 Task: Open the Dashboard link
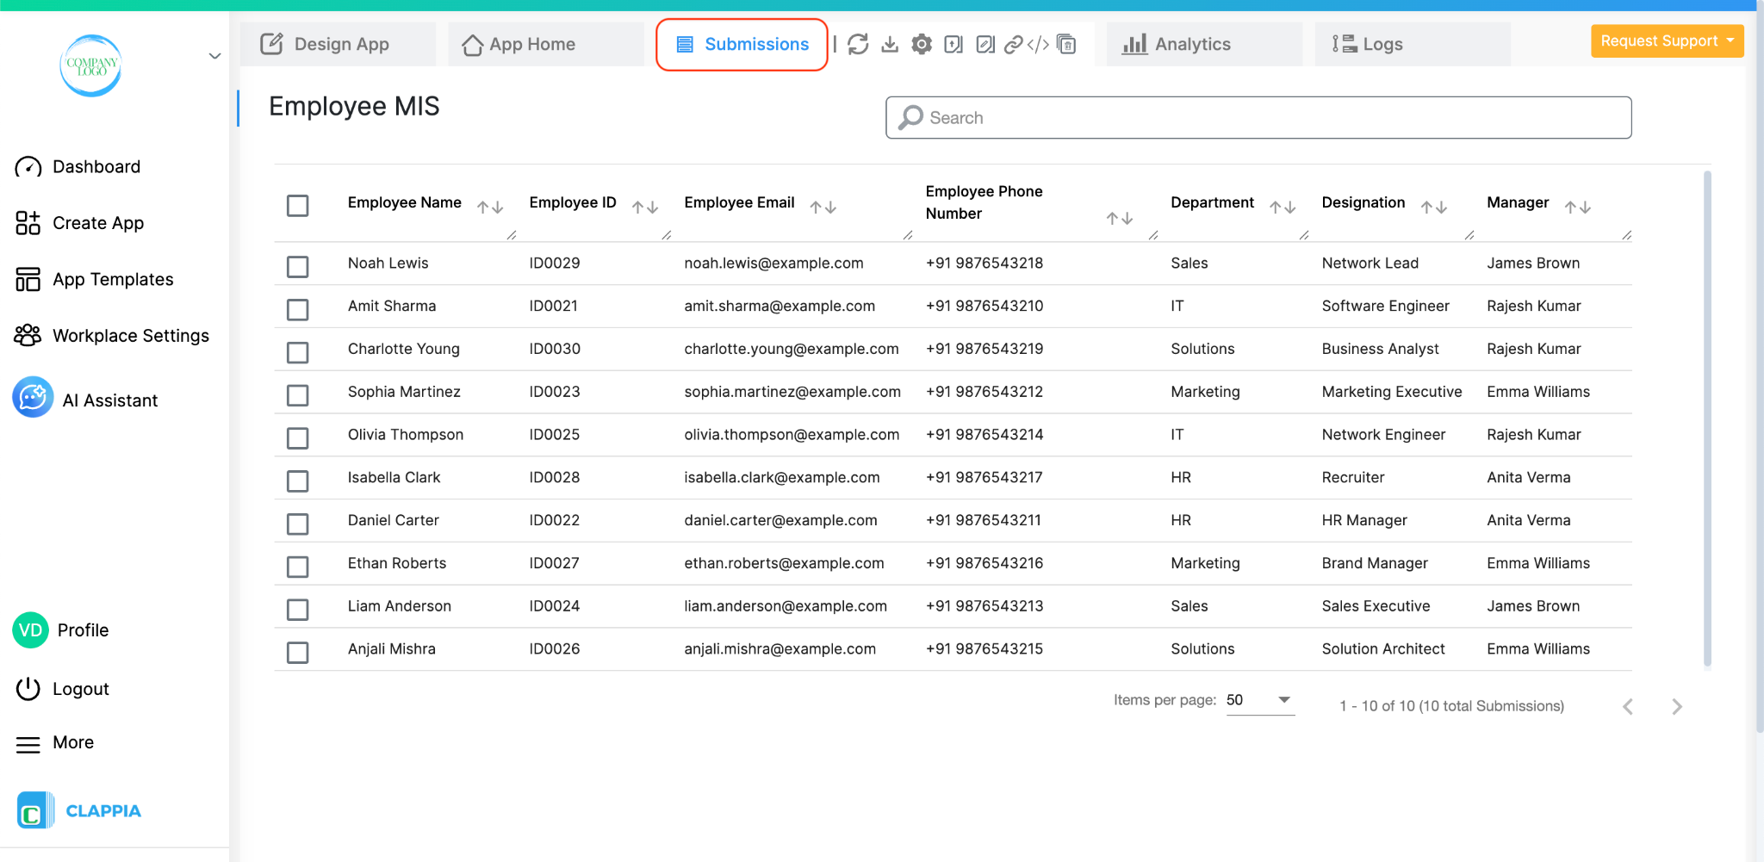point(96,167)
